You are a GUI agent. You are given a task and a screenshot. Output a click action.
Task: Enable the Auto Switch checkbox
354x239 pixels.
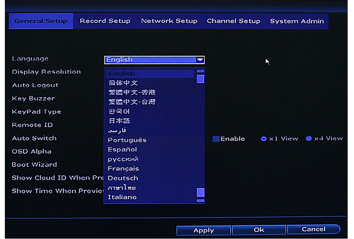(216, 139)
